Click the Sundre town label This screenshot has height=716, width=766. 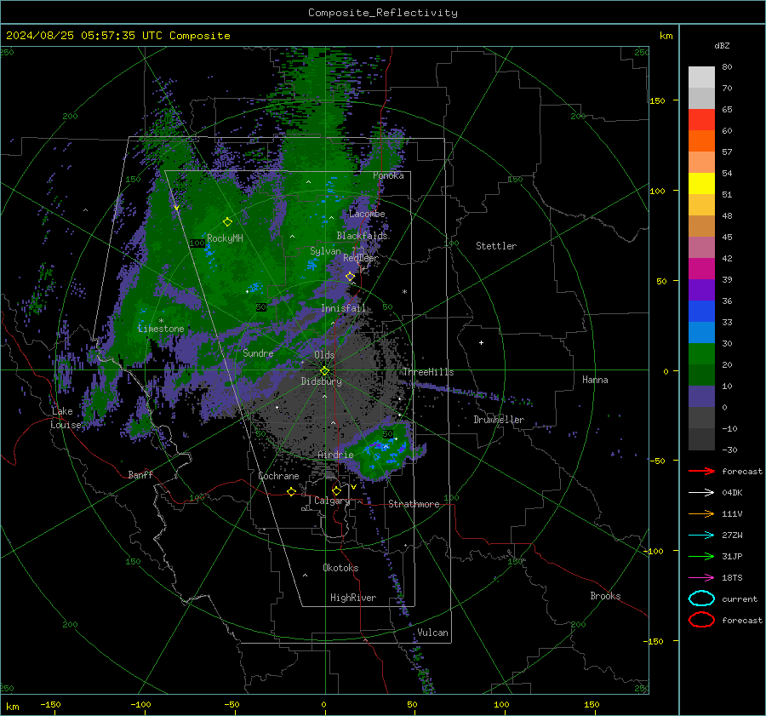[x=258, y=353]
